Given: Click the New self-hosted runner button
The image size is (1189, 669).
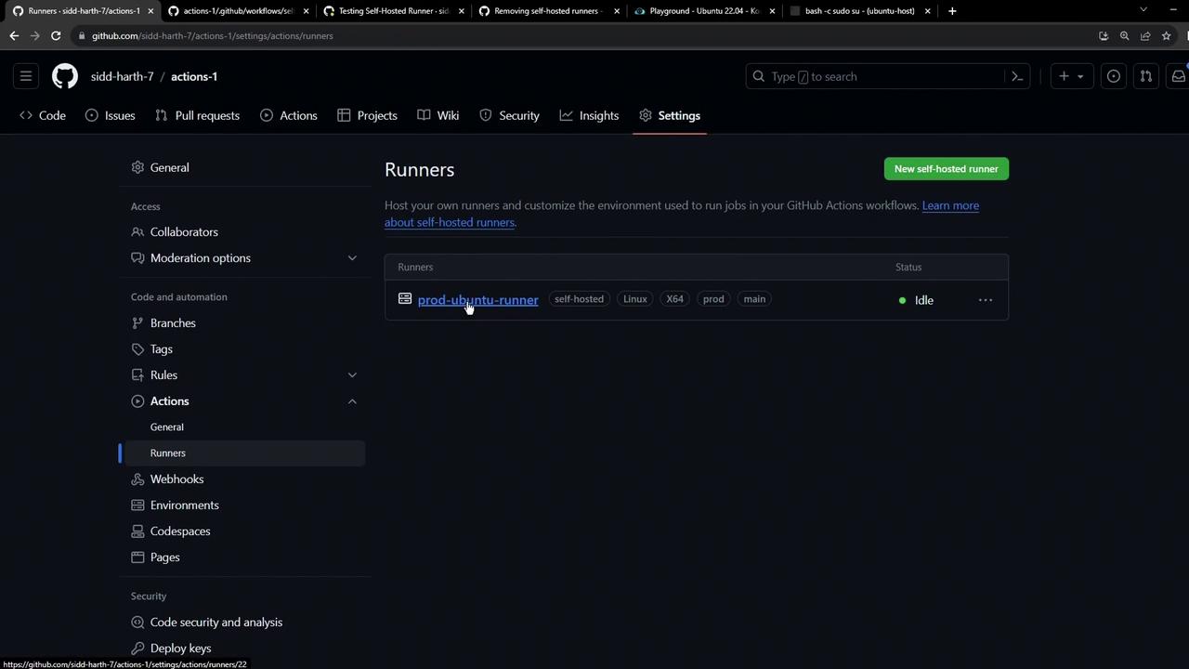Looking at the screenshot, I should [946, 169].
